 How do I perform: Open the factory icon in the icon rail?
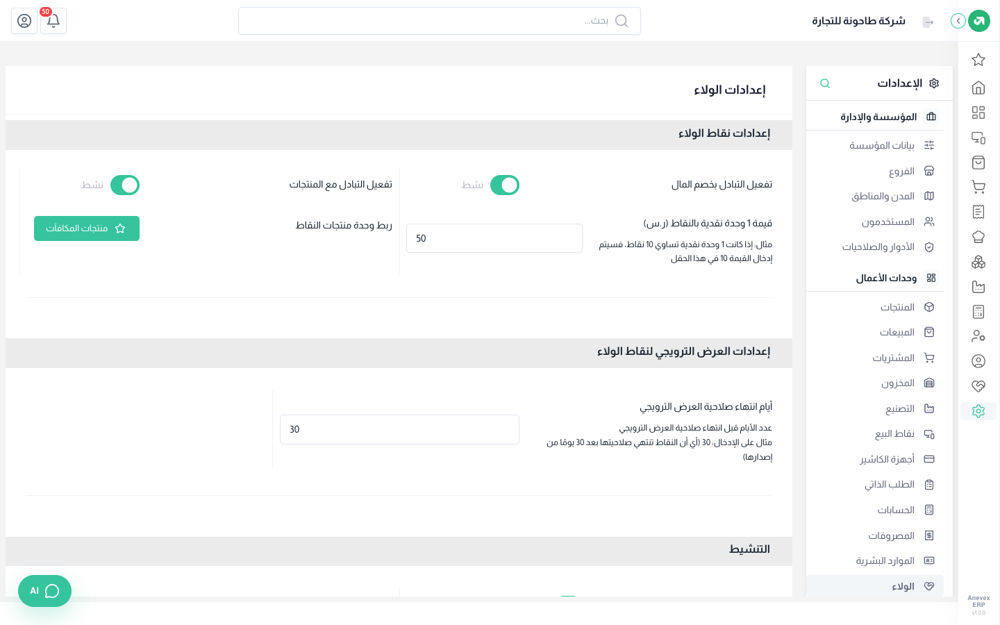click(978, 287)
